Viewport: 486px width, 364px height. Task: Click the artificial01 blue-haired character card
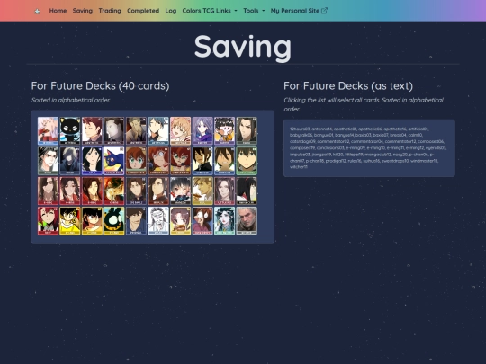(158, 131)
